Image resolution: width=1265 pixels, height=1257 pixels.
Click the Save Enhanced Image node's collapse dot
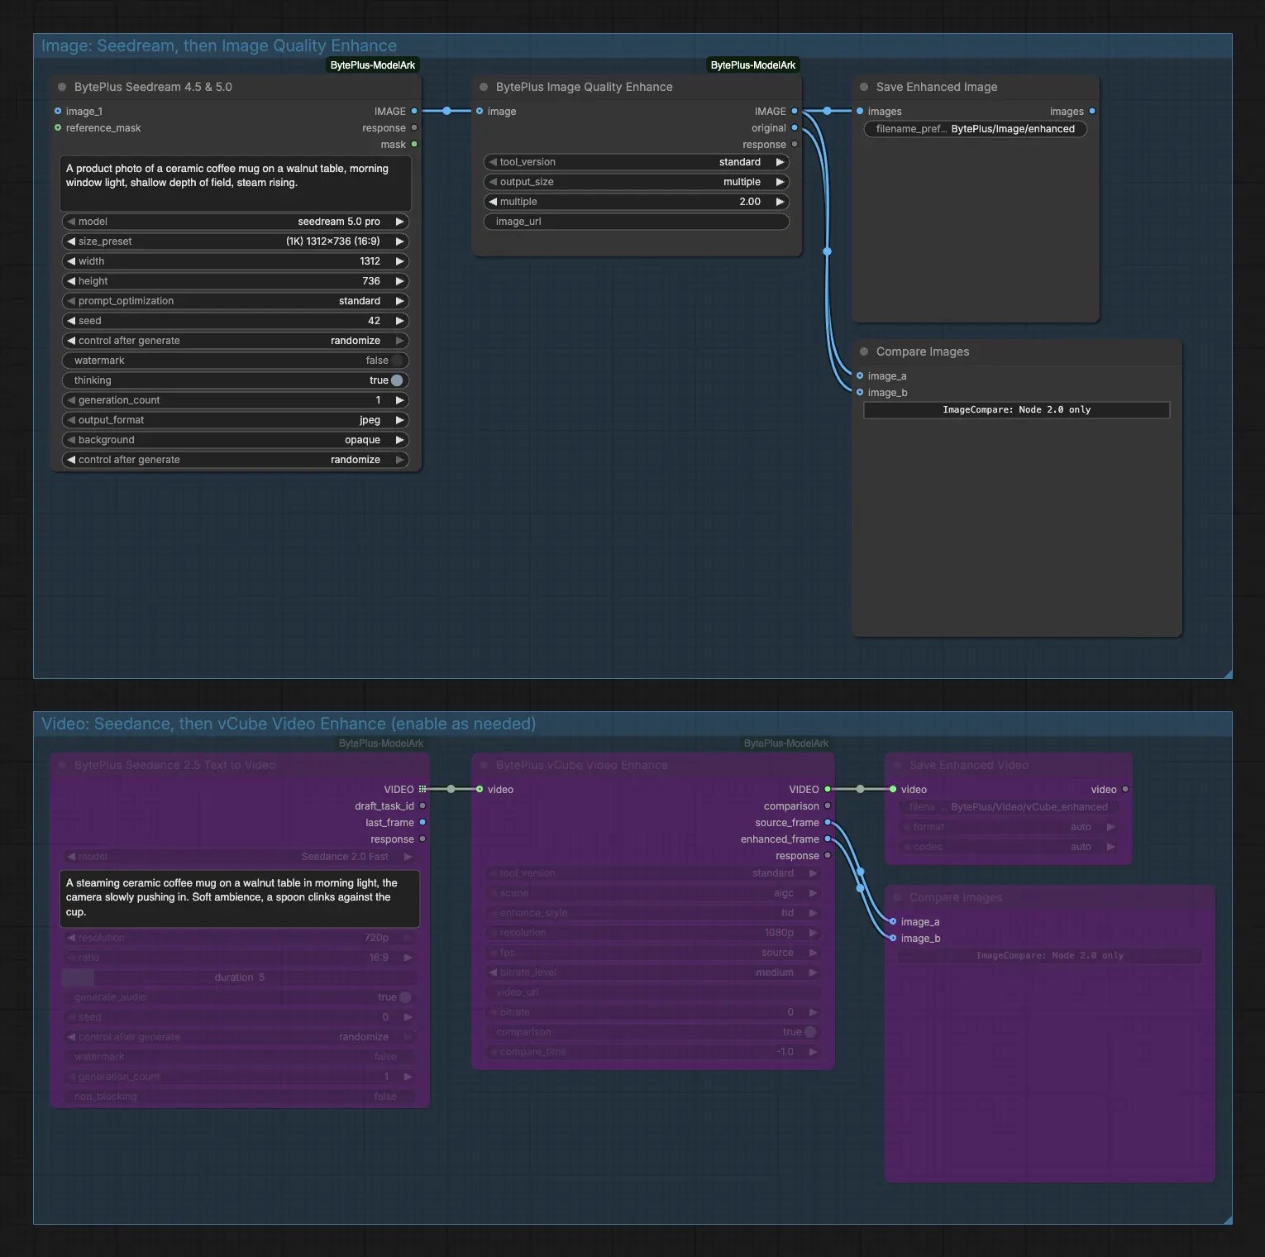(x=864, y=87)
